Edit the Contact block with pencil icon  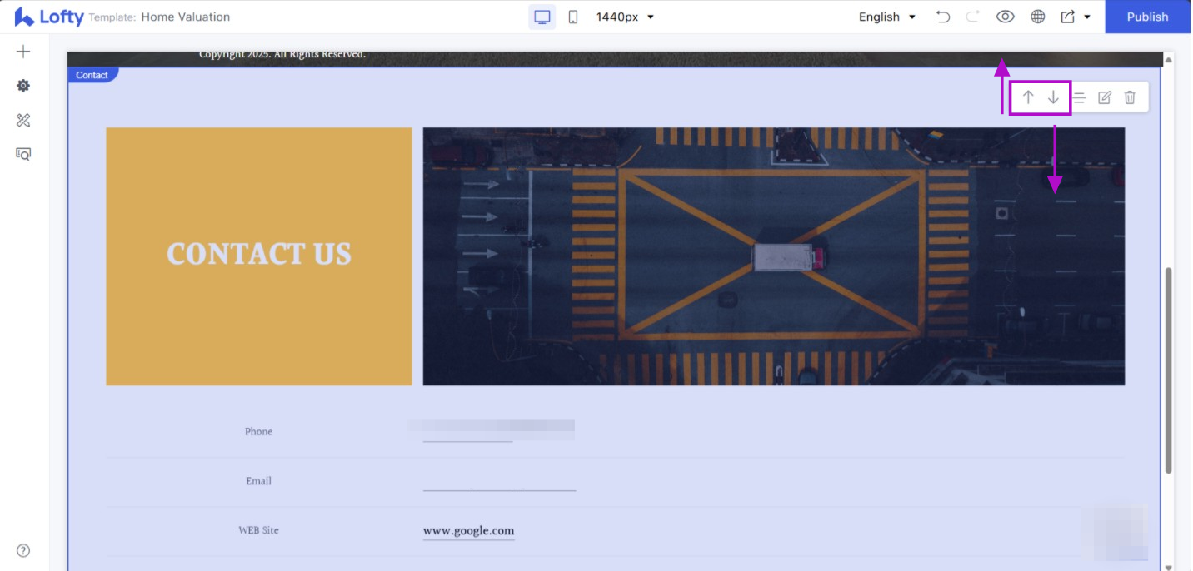[x=1105, y=97]
